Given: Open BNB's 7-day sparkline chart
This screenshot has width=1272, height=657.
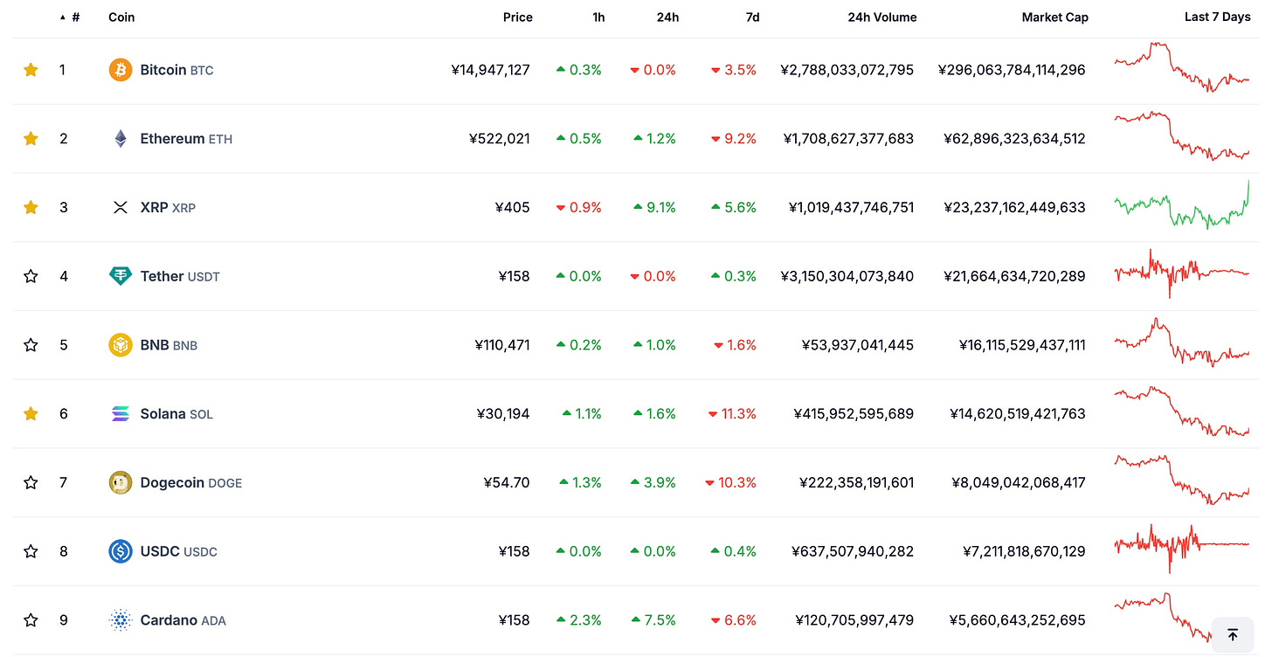Looking at the screenshot, I should tap(1182, 342).
